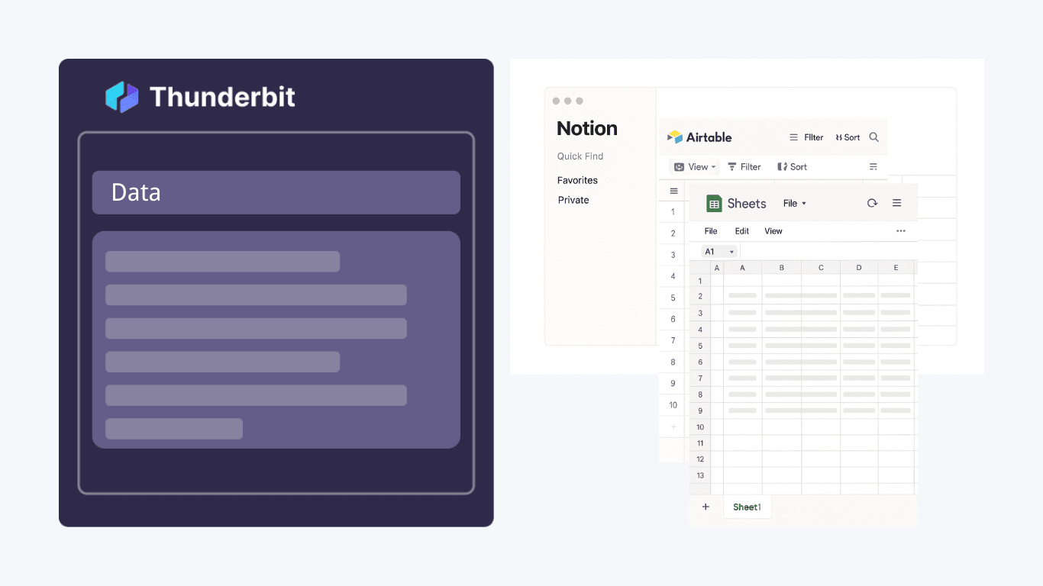The width and height of the screenshot is (1043, 586).
Task: Click Quick Find in Notion sidebar
Action: tap(580, 156)
